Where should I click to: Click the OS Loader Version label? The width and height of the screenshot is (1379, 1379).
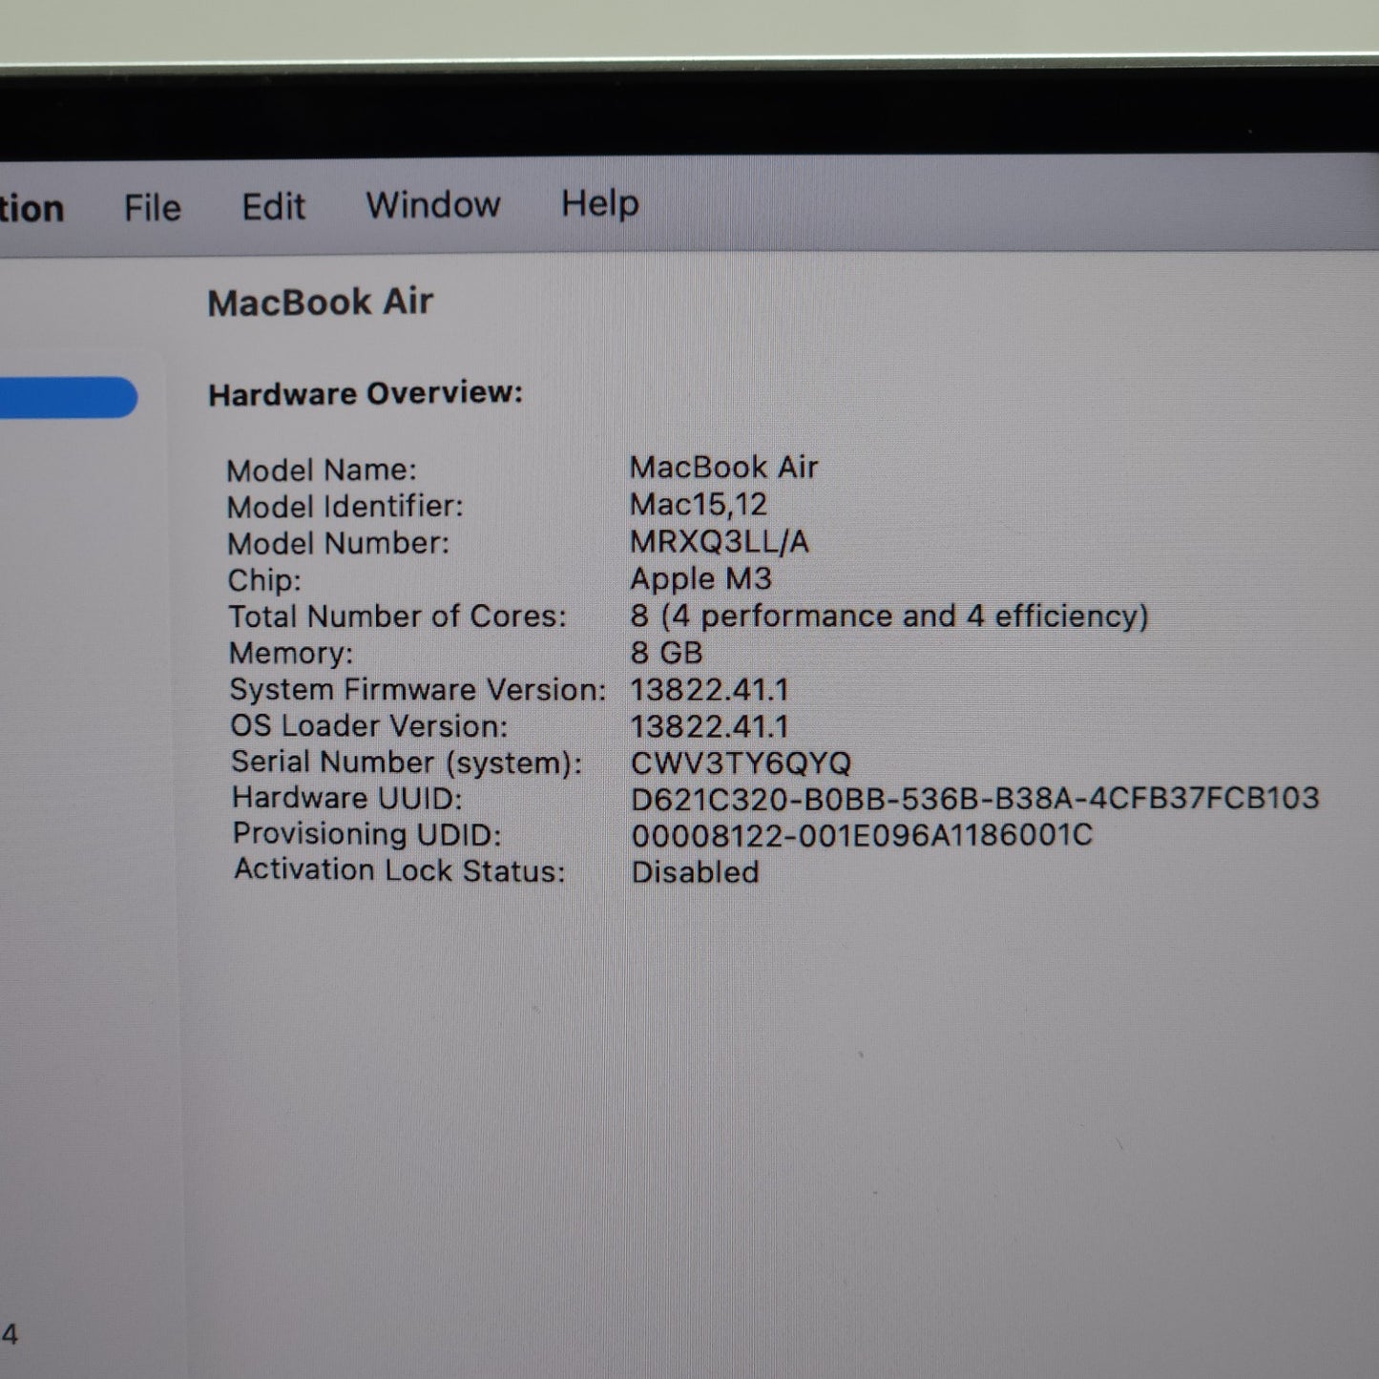point(368,726)
